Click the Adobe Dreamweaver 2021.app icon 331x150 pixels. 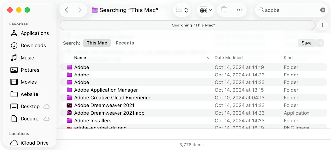(x=69, y=113)
